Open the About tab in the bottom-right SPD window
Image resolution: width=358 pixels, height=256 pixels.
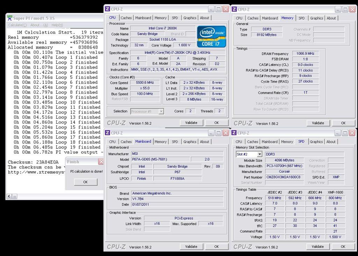point(331,142)
